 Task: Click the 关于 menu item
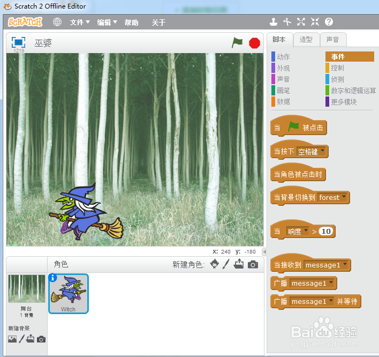[x=158, y=23]
